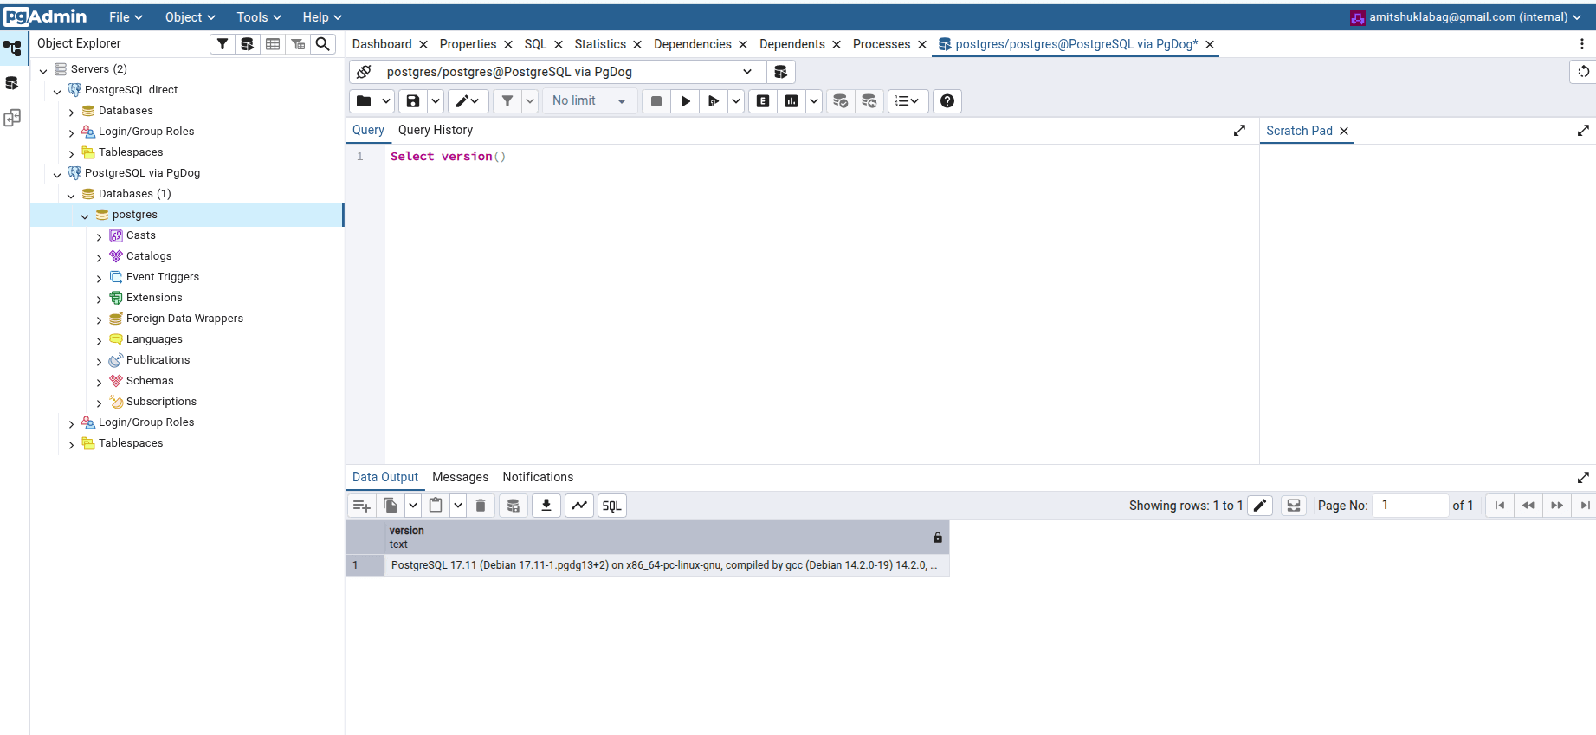
Task: Open the Save File dropdown arrow
Action: (436, 101)
